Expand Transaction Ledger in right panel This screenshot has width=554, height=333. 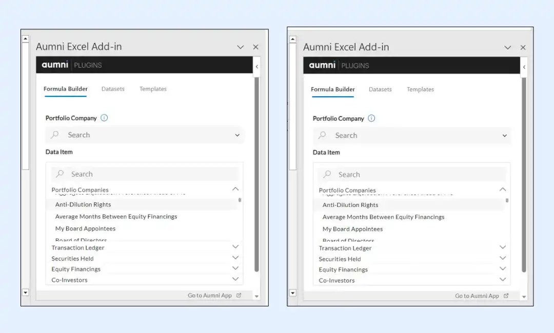point(502,247)
